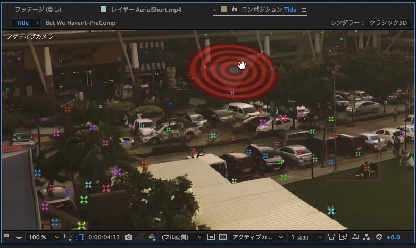
Task: Open the Composition Flowchart icon
Action: (x=367, y=237)
